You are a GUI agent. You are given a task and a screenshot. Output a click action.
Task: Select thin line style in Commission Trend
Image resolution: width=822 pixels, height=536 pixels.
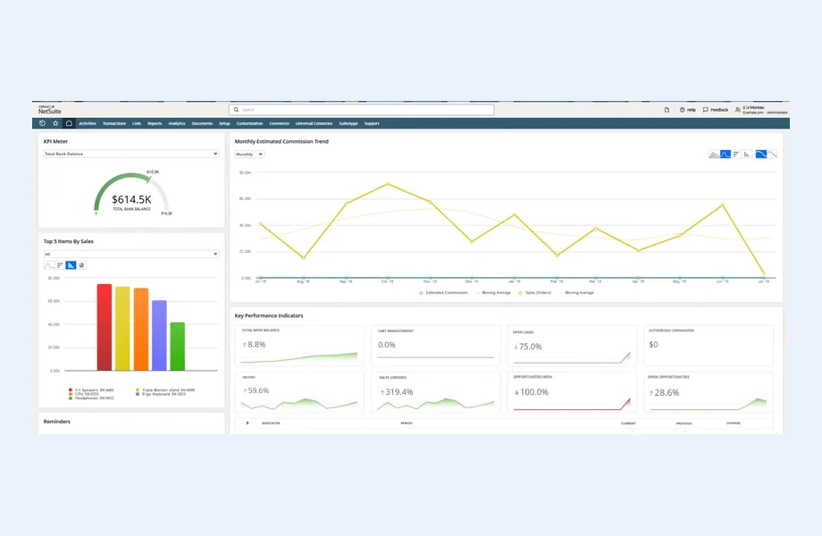(772, 154)
